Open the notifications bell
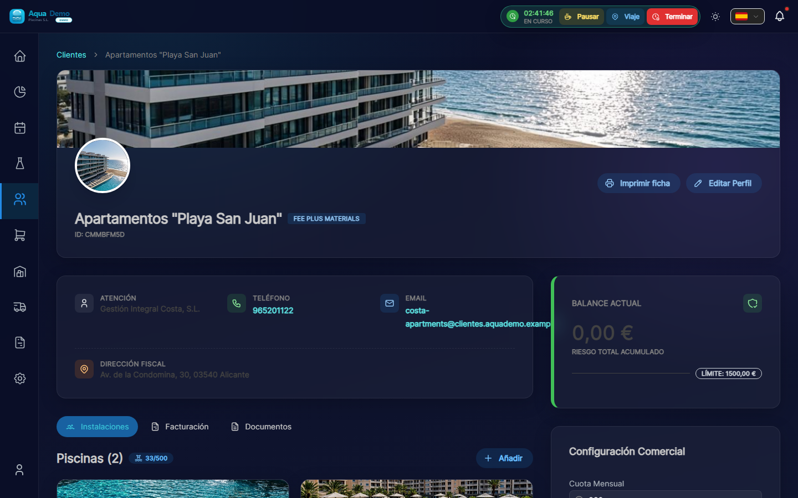The height and width of the screenshot is (498, 798). pyautogui.click(x=780, y=17)
